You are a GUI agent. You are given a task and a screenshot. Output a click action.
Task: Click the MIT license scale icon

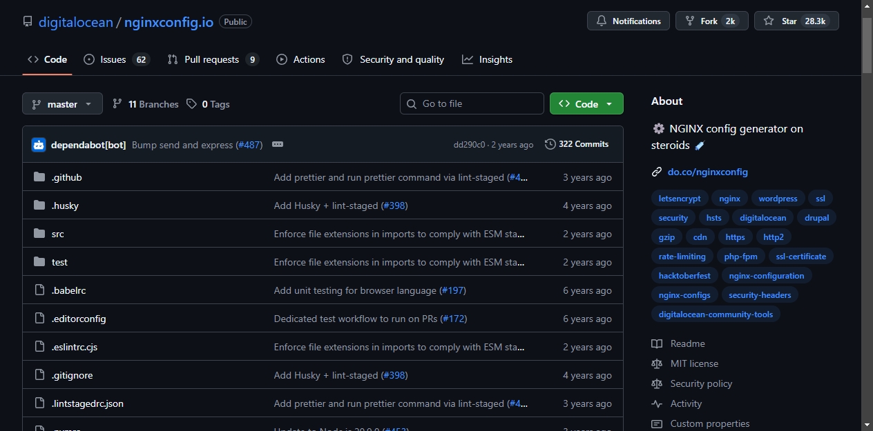[657, 363]
